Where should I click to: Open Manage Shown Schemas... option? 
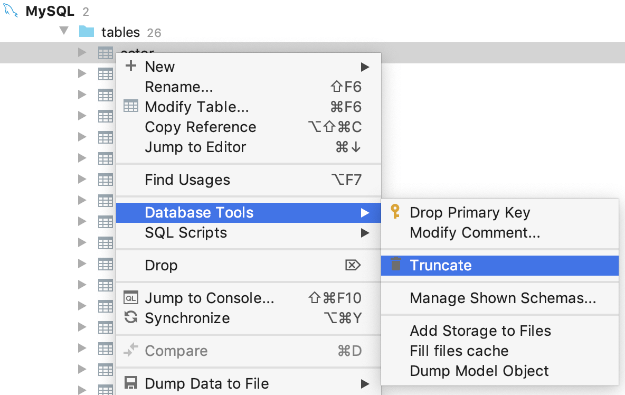click(x=500, y=298)
